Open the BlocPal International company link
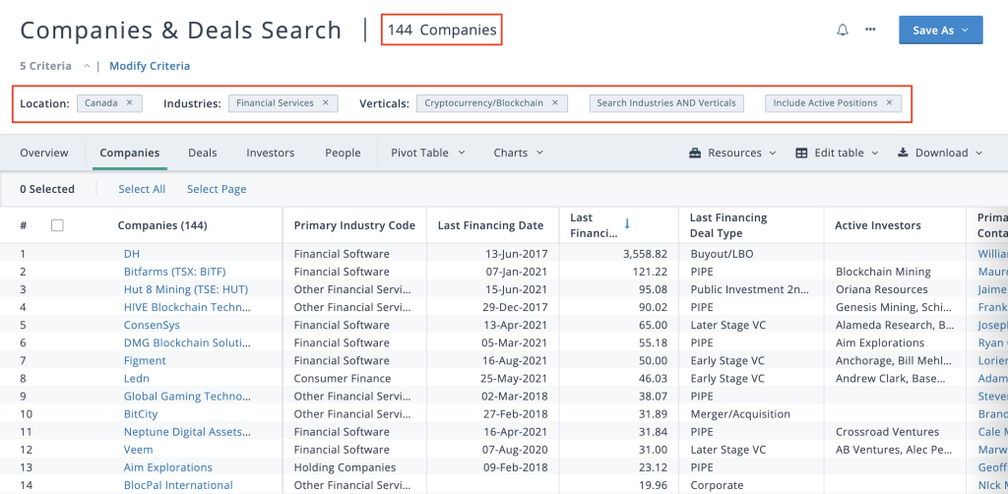This screenshot has height=494, width=1008. (x=178, y=485)
